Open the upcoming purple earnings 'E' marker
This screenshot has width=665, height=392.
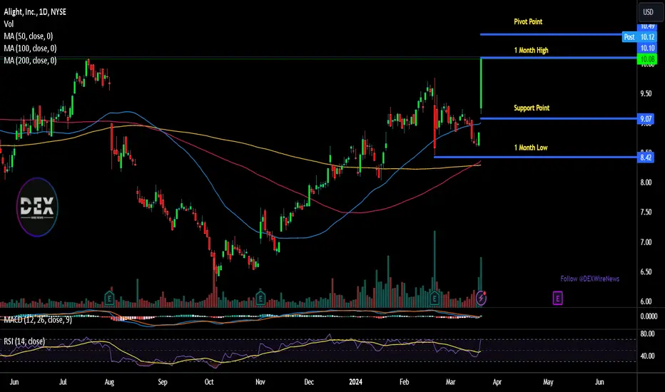557,299
